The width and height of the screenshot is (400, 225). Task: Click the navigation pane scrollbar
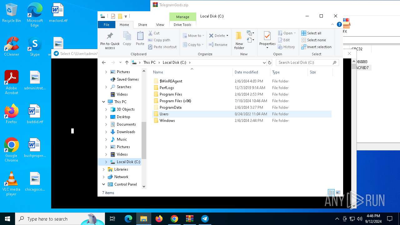144,140
